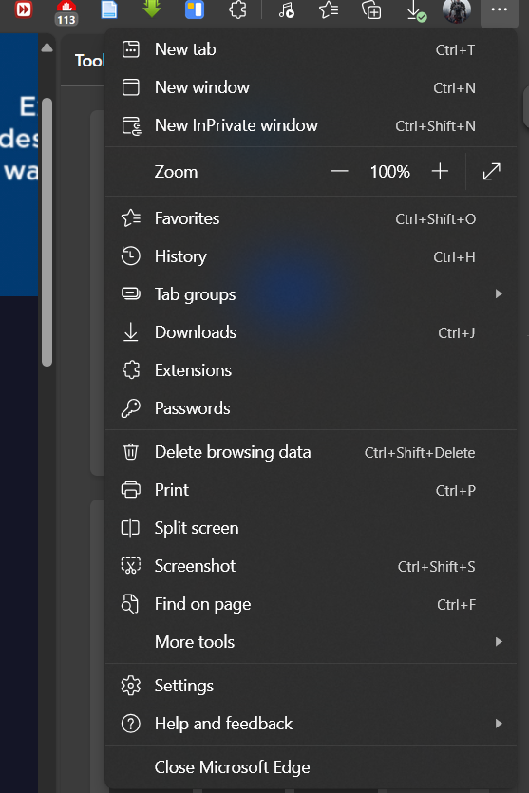Screen dimensions: 529x793
Task: Decrease zoom with the minus button
Action: coord(339,172)
